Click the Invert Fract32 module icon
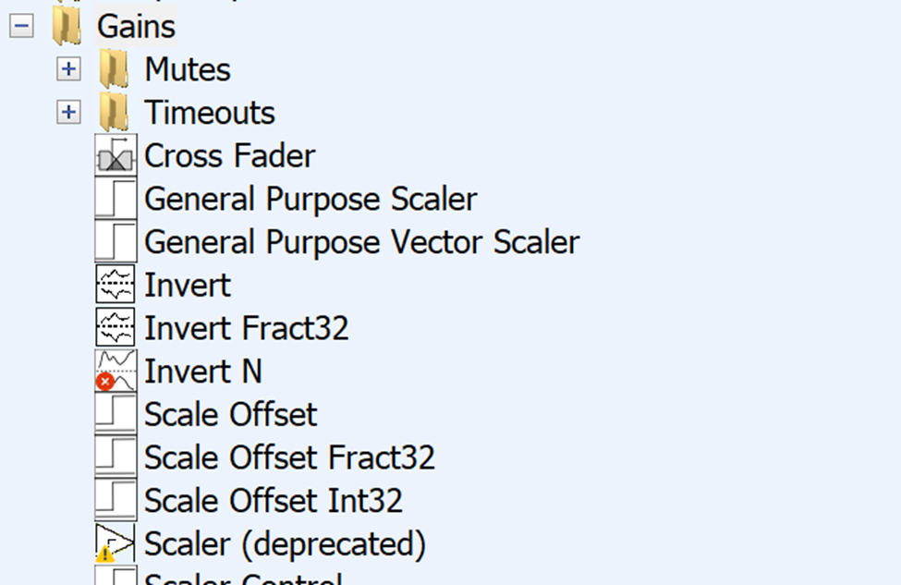 (x=116, y=327)
